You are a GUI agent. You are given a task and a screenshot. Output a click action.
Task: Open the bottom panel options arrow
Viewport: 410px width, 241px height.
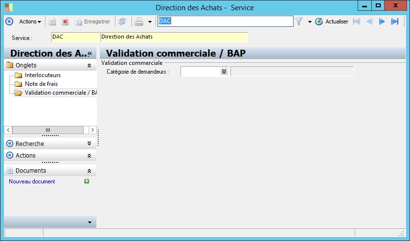(x=90, y=222)
